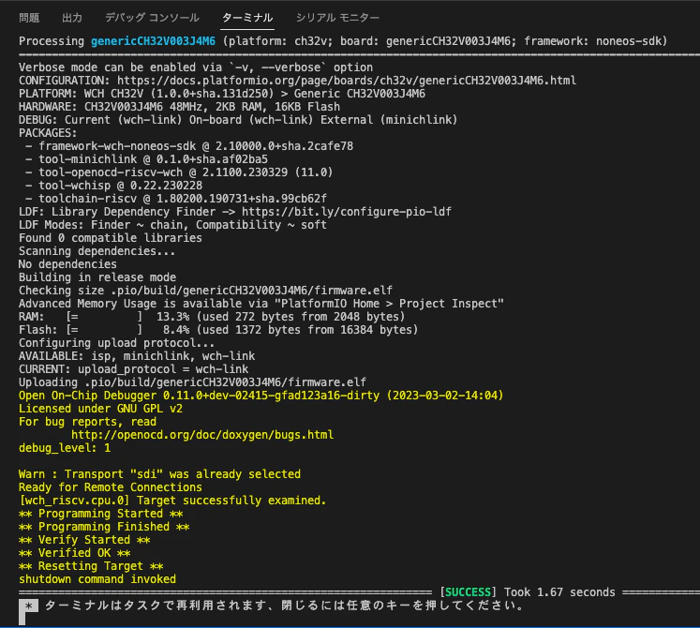Open the シリアル モニター tab

tap(337, 18)
